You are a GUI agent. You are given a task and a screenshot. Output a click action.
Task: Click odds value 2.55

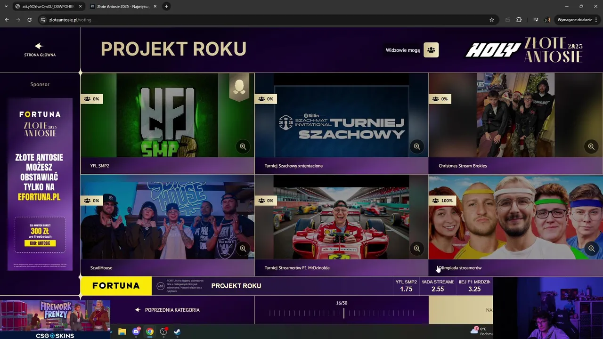[x=438, y=289]
